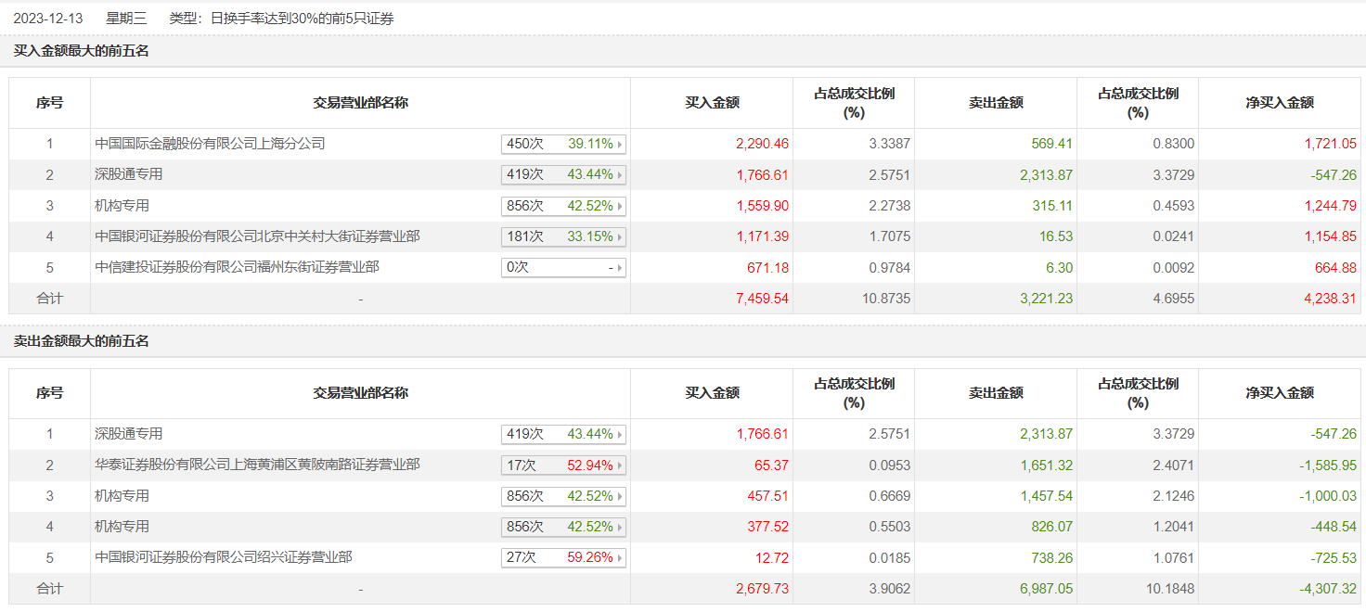Select the buy amount 2,290.46 cell
The height and width of the screenshot is (612, 1366).
tap(762, 144)
